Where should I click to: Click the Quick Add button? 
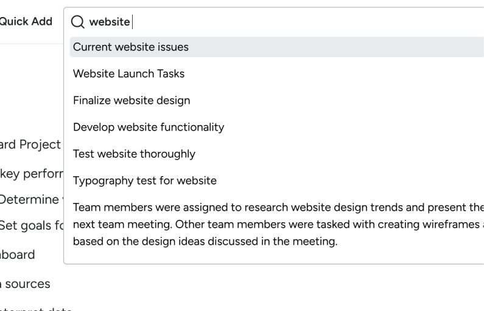tap(26, 21)
